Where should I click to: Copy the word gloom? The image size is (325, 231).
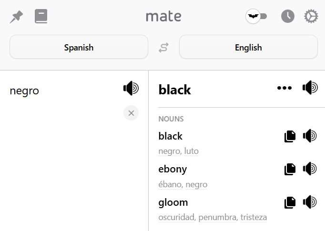point(290,202)
